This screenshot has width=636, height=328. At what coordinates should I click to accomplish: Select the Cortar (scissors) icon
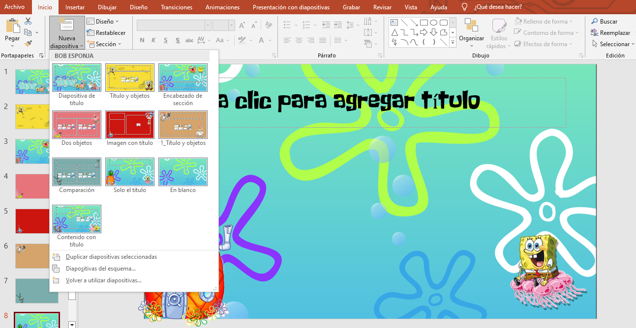(x=28, y=21)
